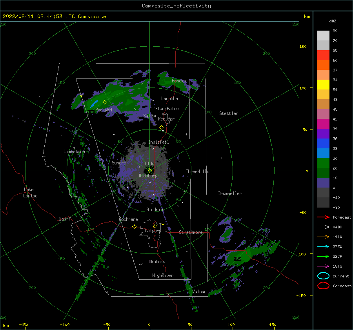353x330 pixels.
Task: Click the green 22JP arrow icon
Action: coord(323,256)
